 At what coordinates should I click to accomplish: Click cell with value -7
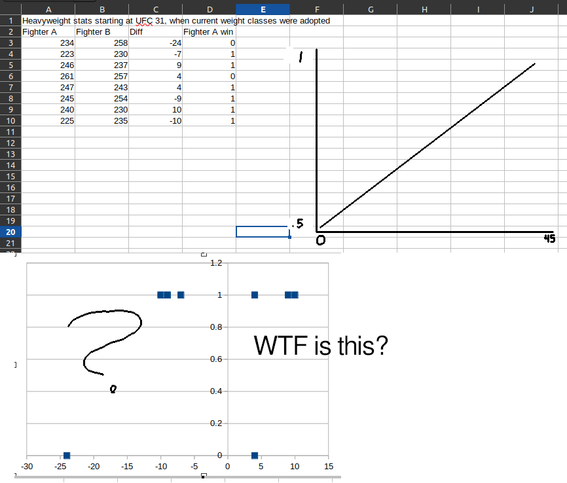(x=155, y=54)
